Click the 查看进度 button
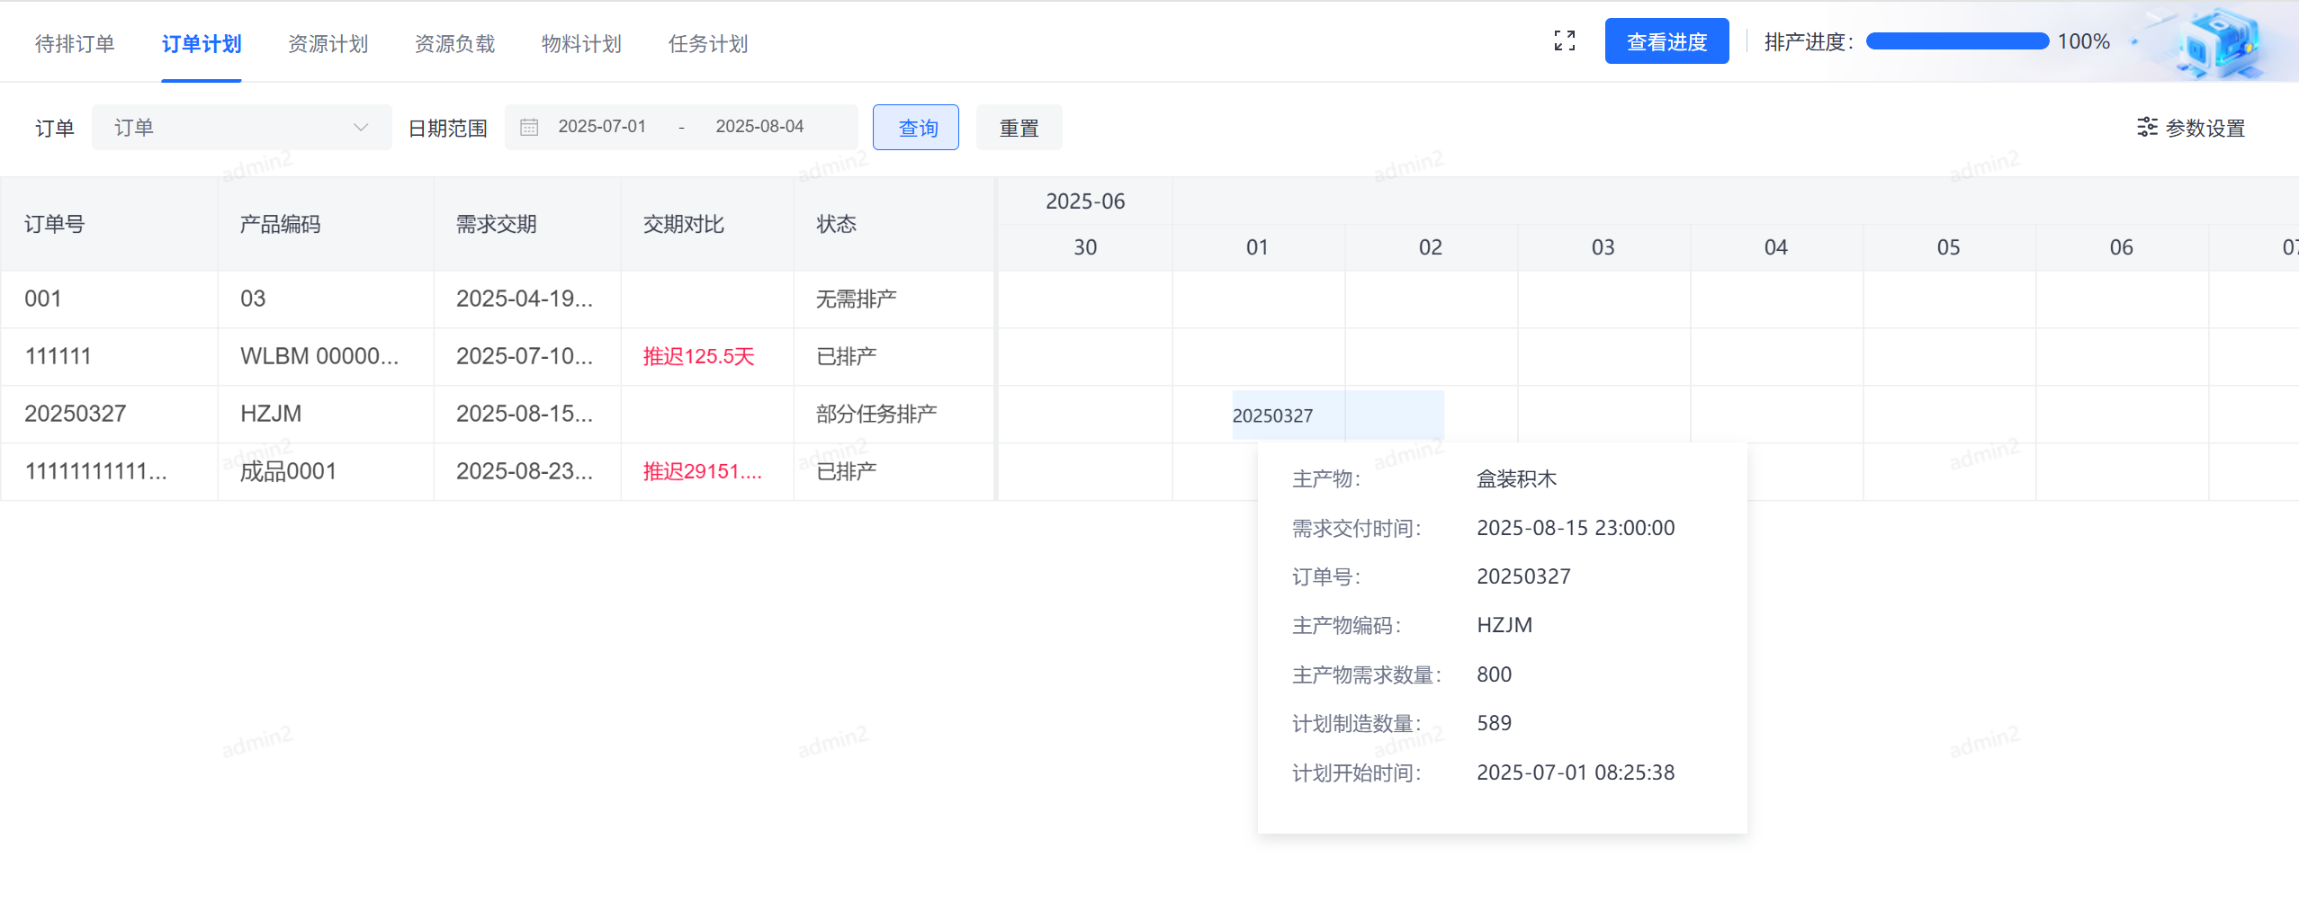 (1666, 41)
